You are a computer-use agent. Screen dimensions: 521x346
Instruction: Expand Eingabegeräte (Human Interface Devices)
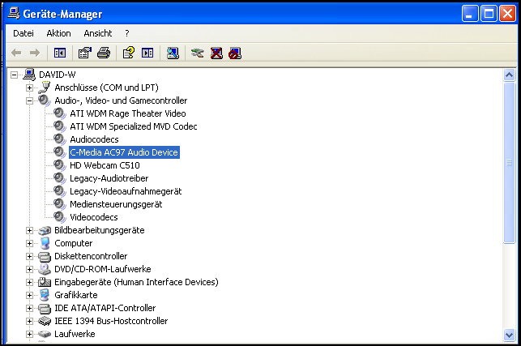pos(29,282)
